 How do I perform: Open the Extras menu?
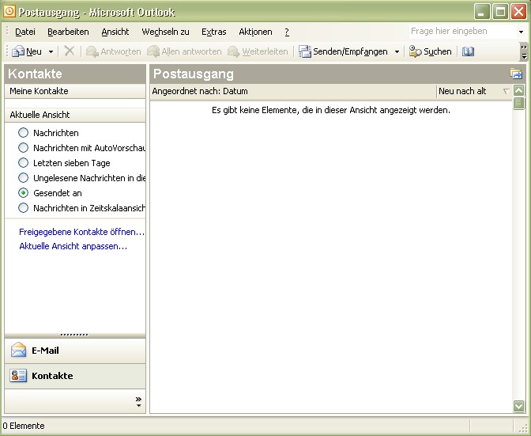pyautogui.click(x=213, y=32)
